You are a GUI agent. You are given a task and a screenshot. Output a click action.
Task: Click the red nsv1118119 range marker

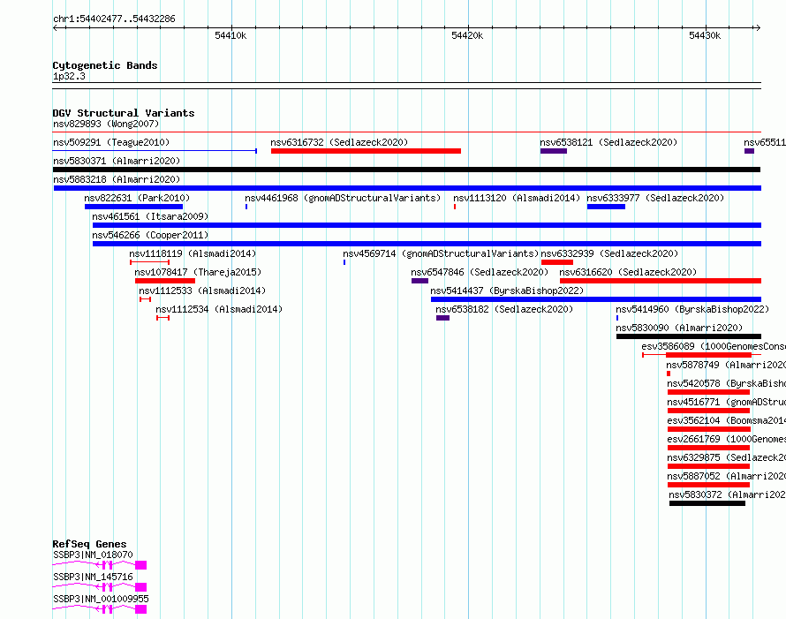tap(150, 262)
